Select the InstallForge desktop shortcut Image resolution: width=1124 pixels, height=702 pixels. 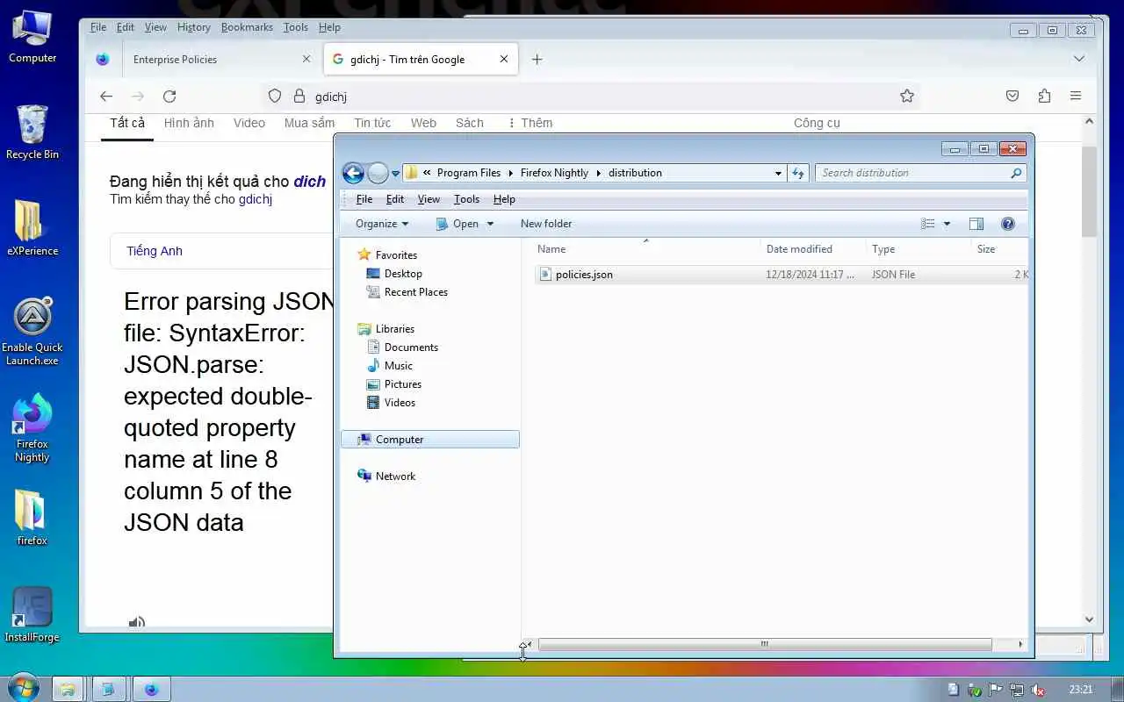32,615
